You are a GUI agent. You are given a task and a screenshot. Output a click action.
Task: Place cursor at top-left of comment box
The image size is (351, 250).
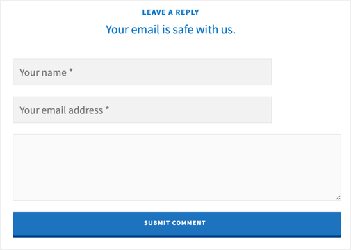pyautogui.click(x=17, y=139)
